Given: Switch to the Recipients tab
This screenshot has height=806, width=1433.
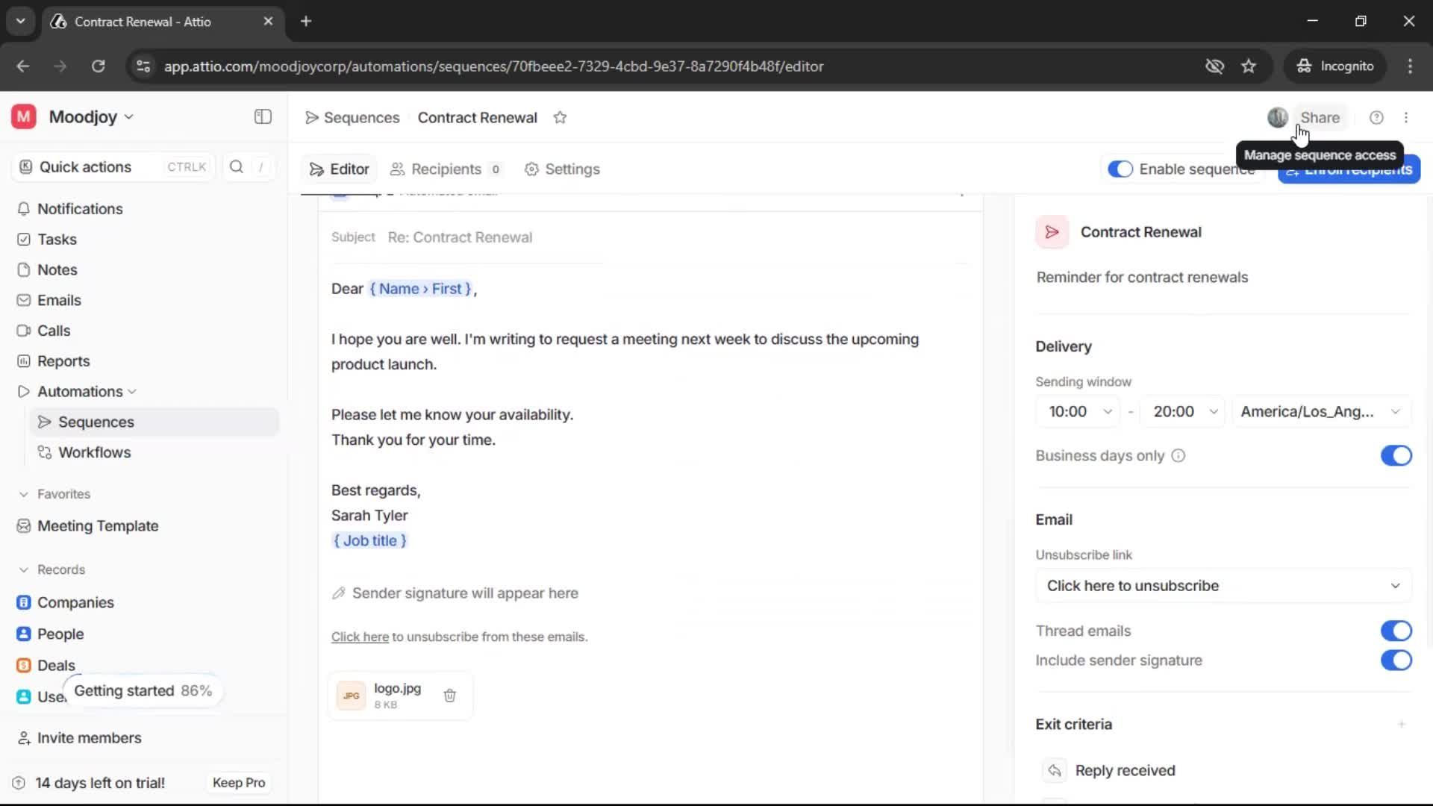Looking at the screenshot, I should [446, 169].
